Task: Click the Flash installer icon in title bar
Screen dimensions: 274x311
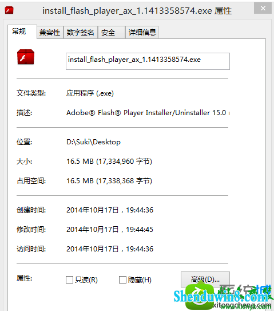Action: pos(9,10)
